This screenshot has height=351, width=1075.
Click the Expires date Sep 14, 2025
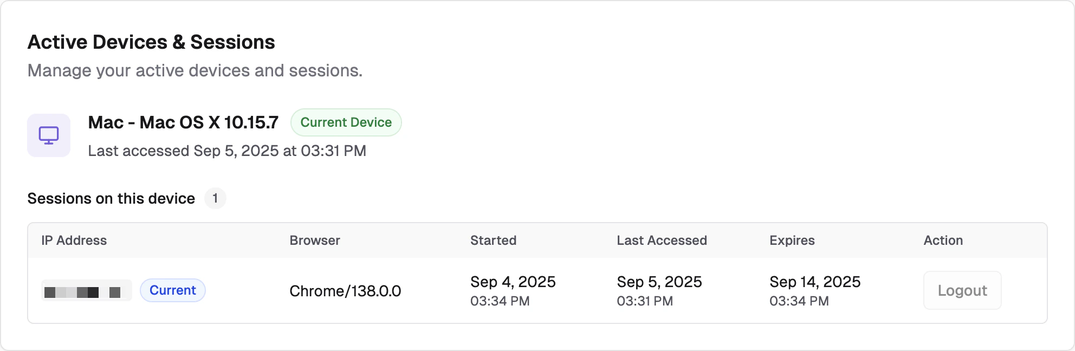click(814, 282)
